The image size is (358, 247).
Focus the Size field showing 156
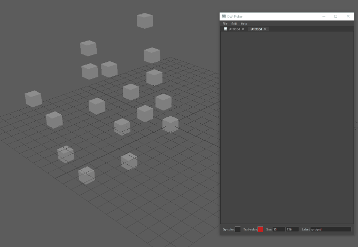point(292,229)
